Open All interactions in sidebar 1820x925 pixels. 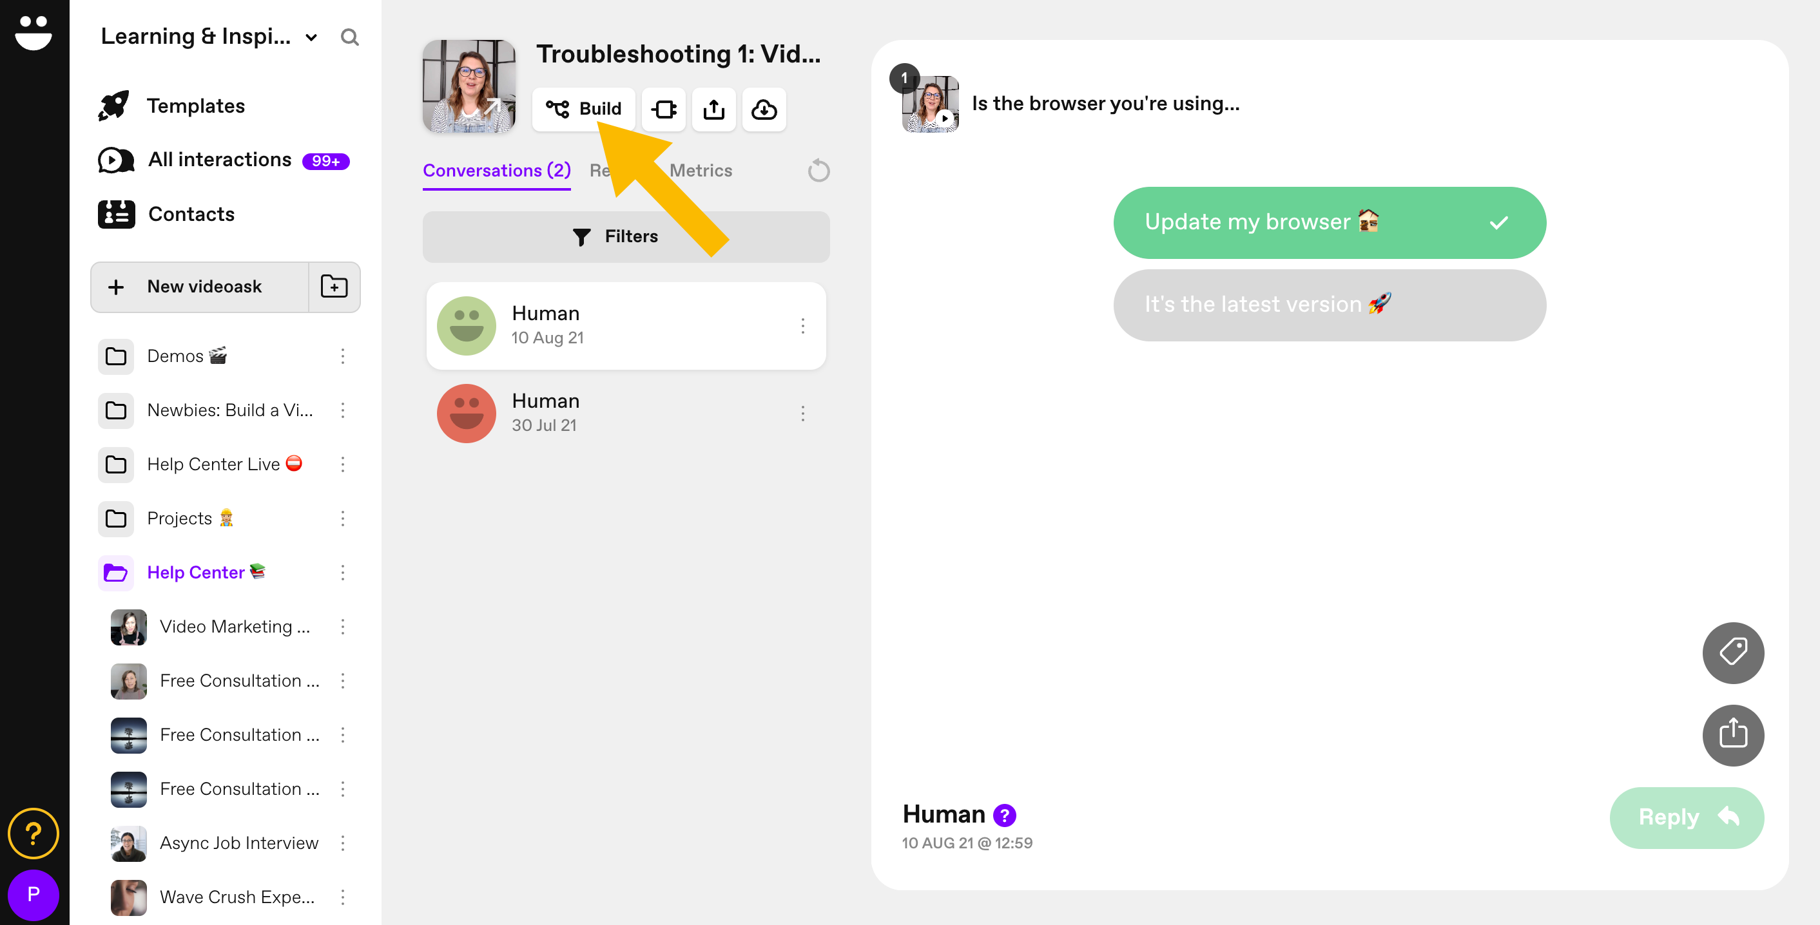219,160
